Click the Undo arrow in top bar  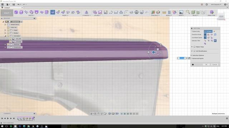coord(18,5)
